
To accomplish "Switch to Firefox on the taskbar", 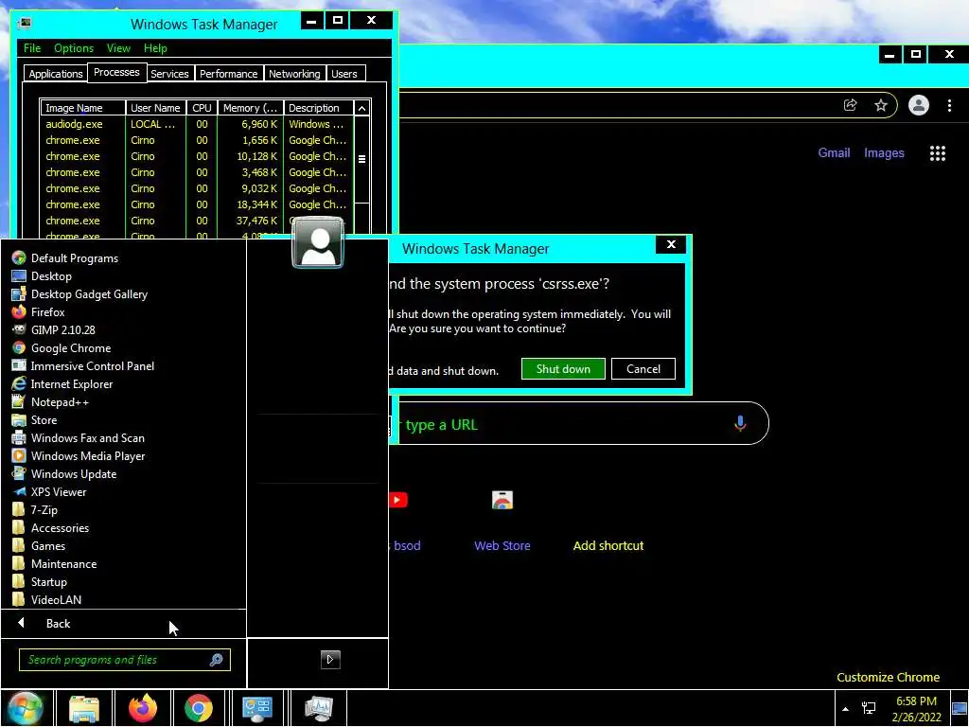I will 143,708.
